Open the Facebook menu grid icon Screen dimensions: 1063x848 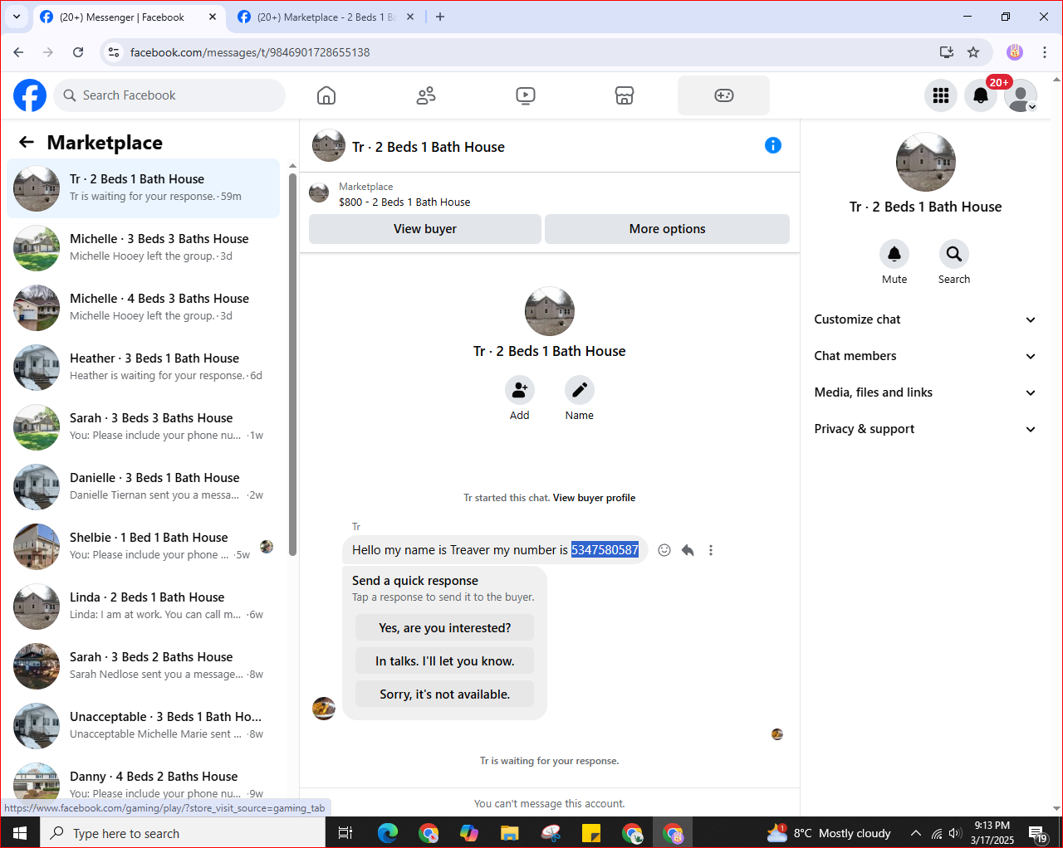click(x=941, y=95)
